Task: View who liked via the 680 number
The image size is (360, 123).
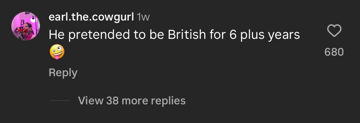Action: [x=334, y=52]
